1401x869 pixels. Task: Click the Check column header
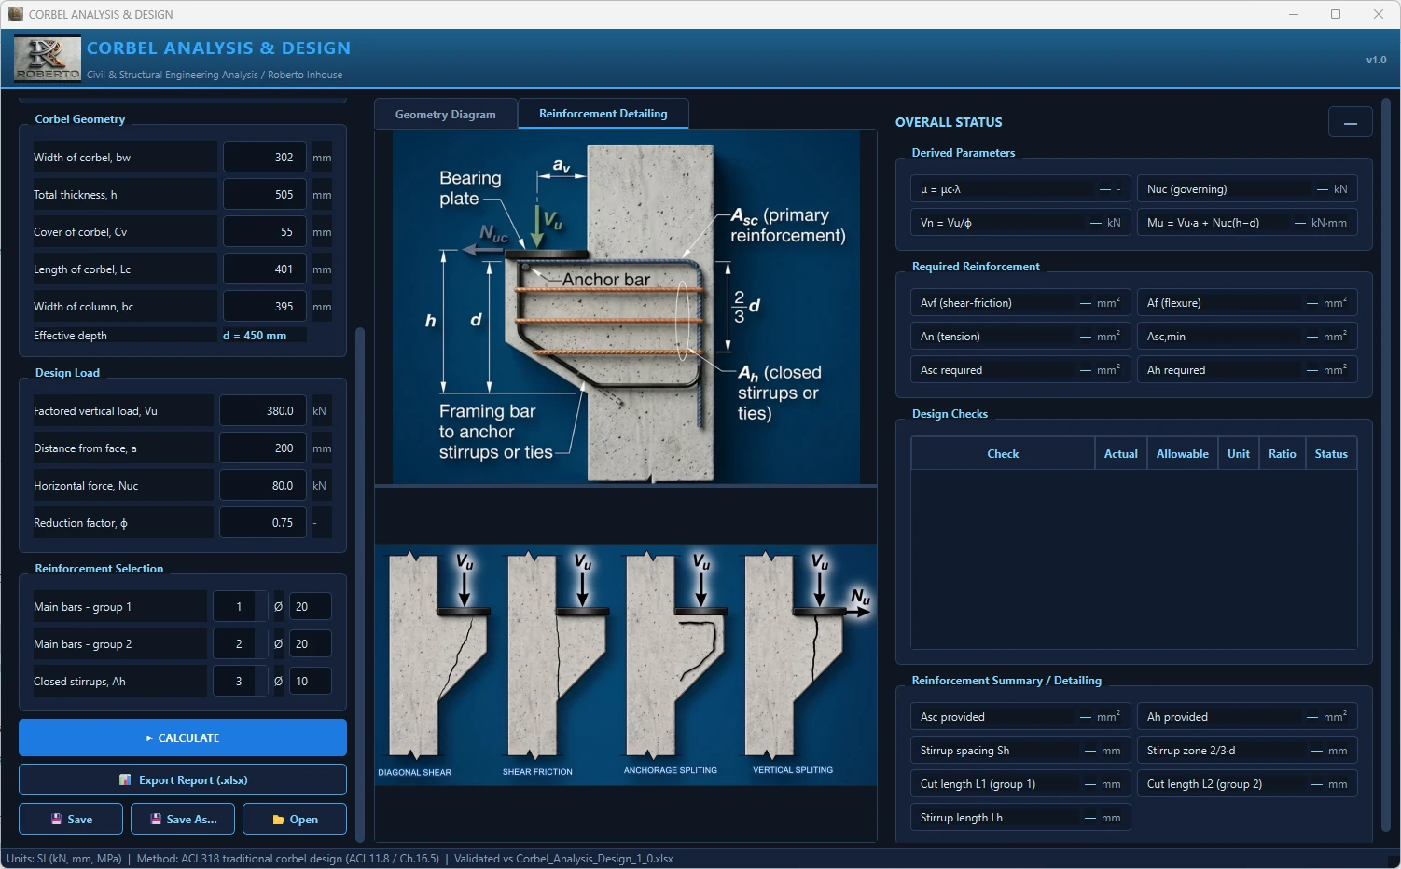coord(1003,453)
